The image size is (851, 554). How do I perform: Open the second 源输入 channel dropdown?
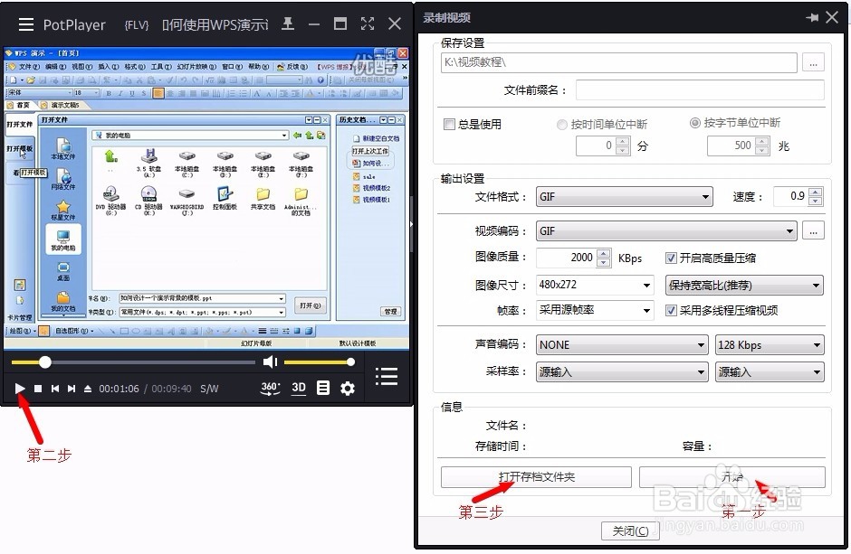[x=770, y=372]
